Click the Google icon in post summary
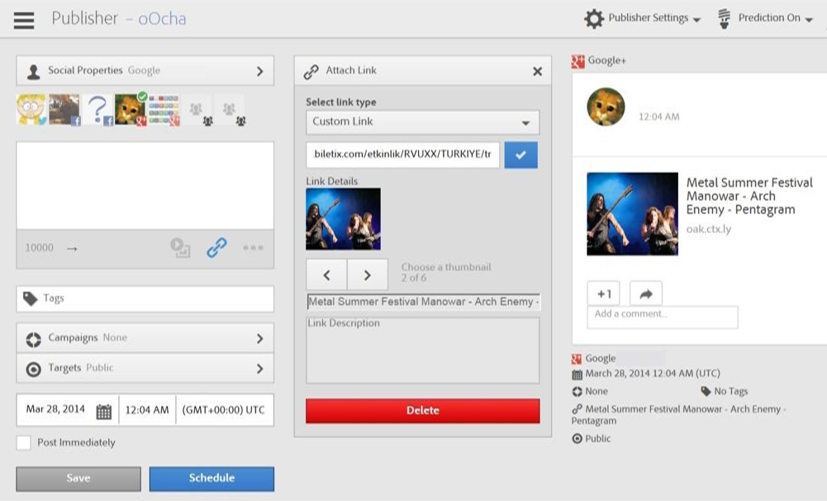This screenshot has width=827, height=501. coord(577,359)
